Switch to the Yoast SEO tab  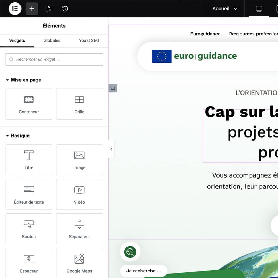click(89, 40)
